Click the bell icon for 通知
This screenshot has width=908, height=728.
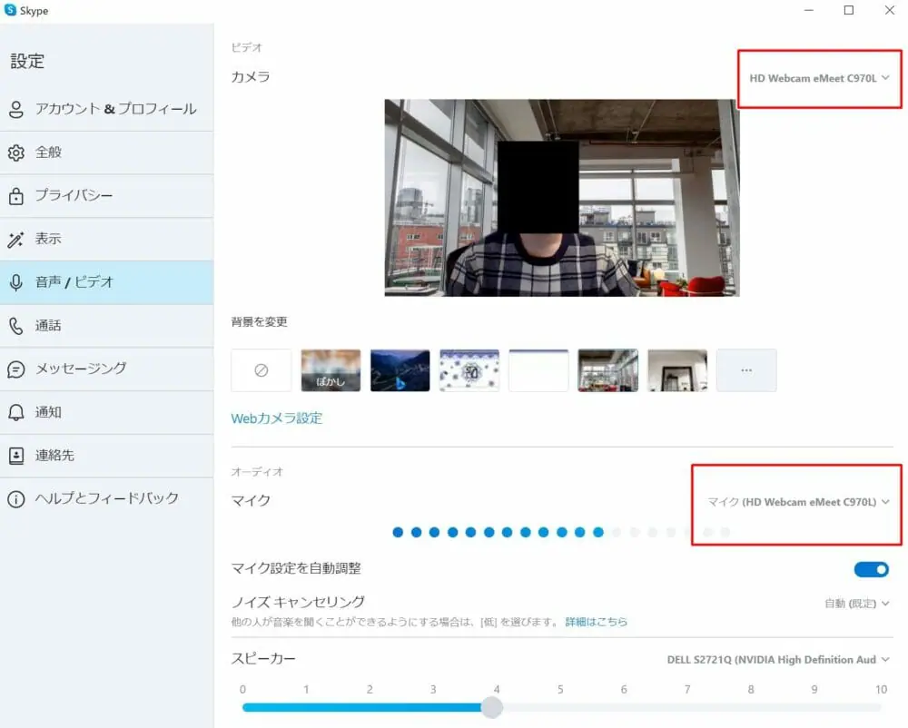click(x=16, y=412)
